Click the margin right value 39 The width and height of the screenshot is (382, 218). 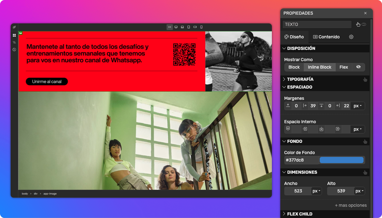(x=313, y=106)
